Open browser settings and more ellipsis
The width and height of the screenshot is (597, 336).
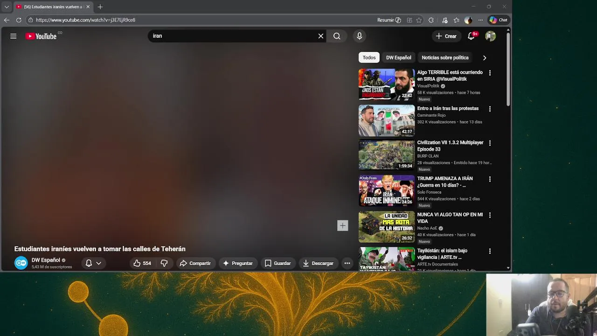tap(480, 20)
